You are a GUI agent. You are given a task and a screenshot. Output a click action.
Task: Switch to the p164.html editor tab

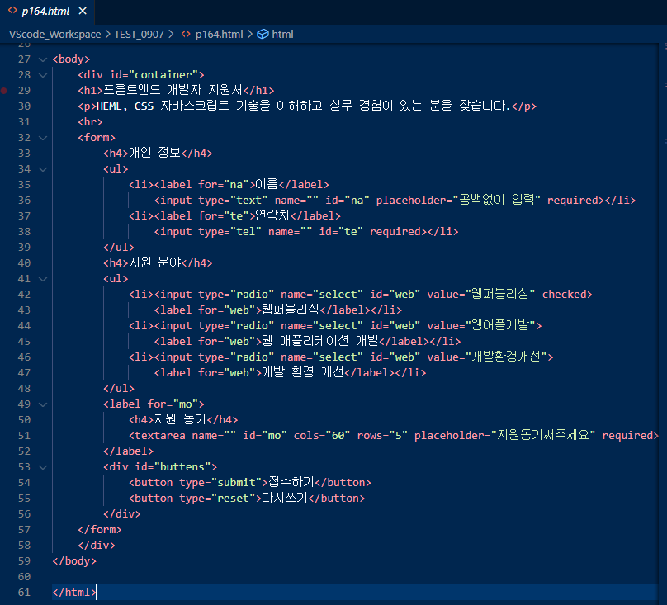[x=45, y=12]
